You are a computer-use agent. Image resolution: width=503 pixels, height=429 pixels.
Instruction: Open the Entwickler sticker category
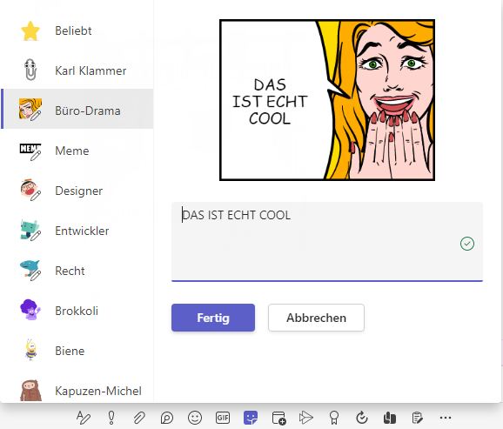77,231
